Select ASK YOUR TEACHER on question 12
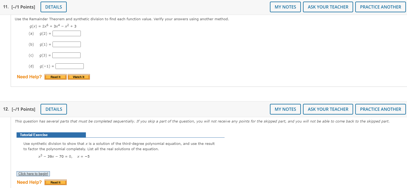The height and width of the screenshot is (188, 407). 328,109
